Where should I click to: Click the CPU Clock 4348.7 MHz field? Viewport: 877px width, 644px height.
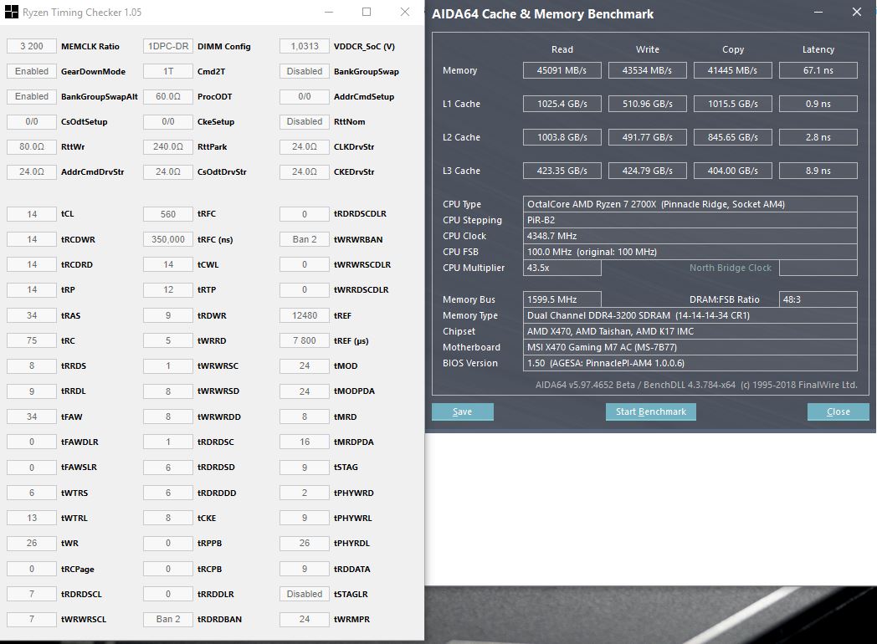[x=690, y=236]
